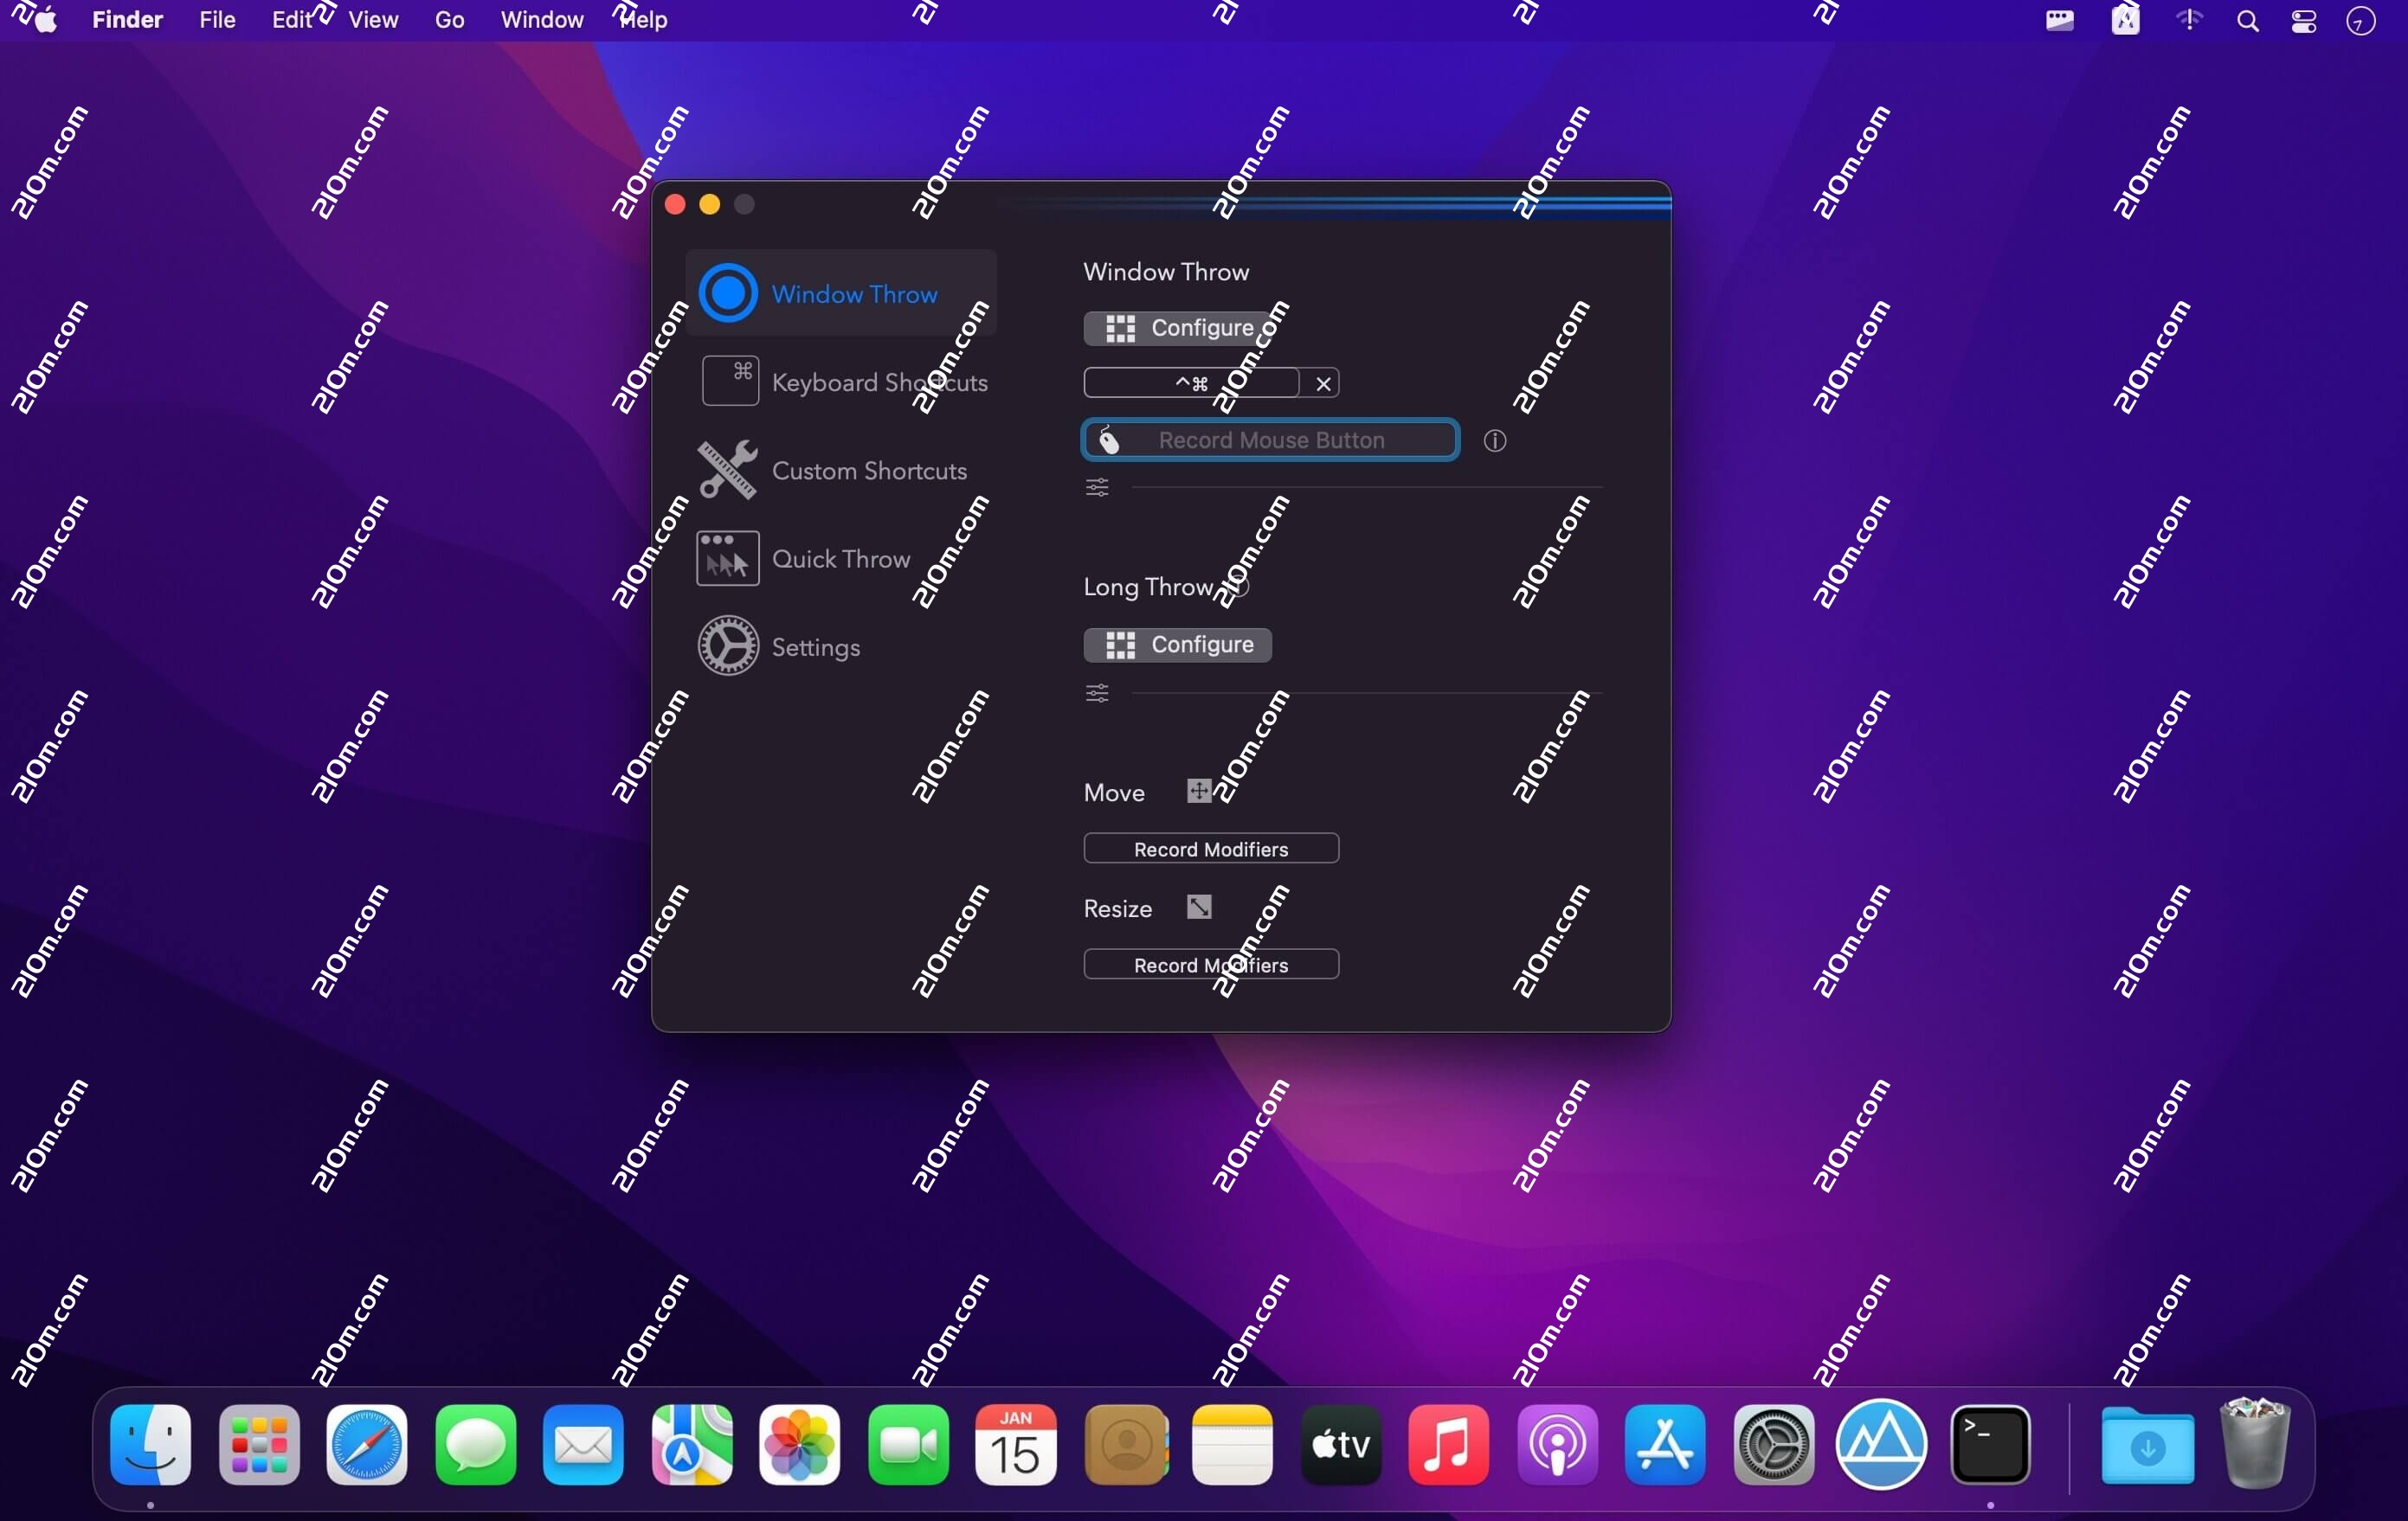This screenshot has width=2408, height=1521.
Task: Clear the recorded Control-Command shortcut
Action: tap(1323, 382)
